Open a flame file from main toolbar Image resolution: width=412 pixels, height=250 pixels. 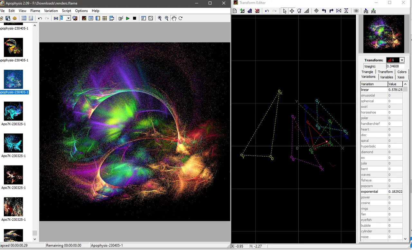tap(1, 18)
